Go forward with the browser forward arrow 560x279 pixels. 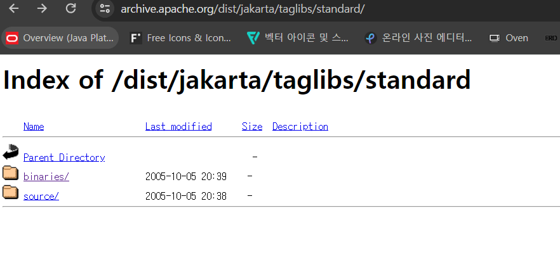click(x=42, y=9)
